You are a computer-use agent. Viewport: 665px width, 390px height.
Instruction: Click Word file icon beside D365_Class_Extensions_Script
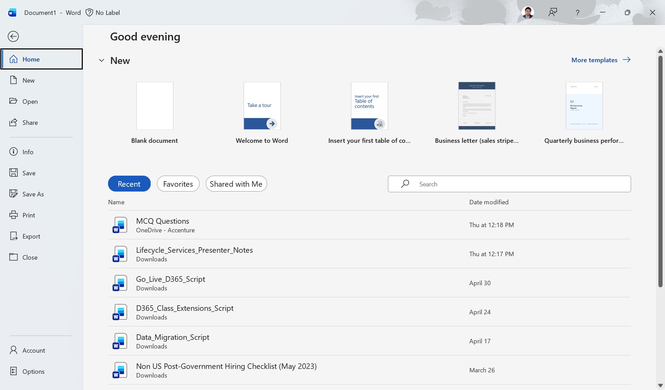tap(120, 312)
